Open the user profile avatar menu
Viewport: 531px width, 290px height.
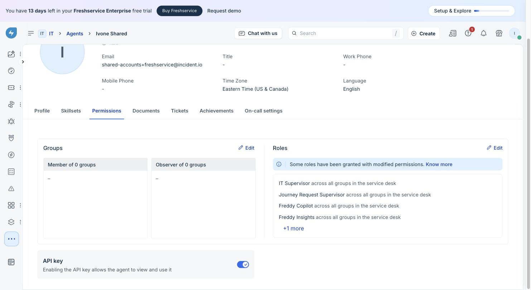(x=515, y=33)
